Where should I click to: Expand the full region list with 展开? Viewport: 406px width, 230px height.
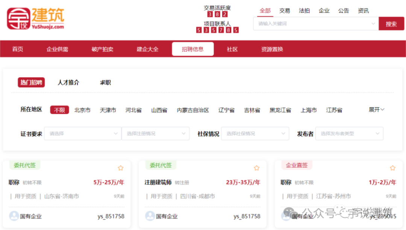376,110
